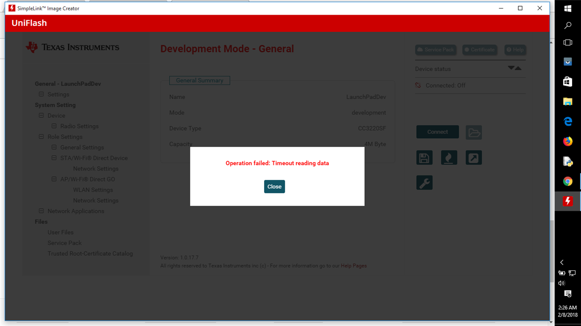The width and height of the screenshot is (581, 326).
Task: Open the Python taskbar icon
Action: [x=568, y=161]
